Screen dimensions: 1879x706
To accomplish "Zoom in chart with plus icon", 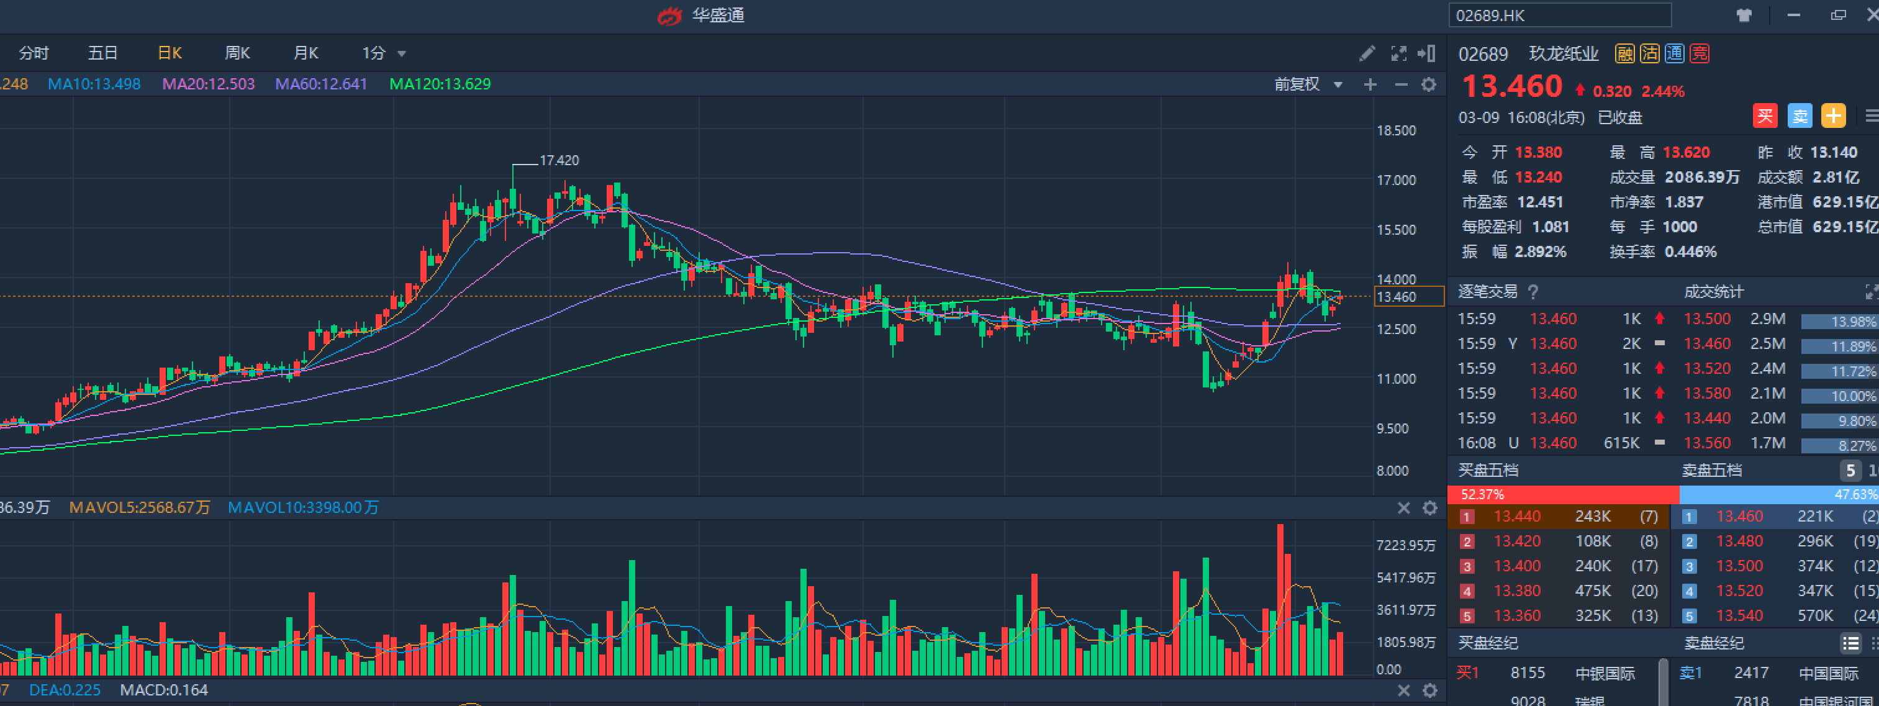I will tap(1370, 84).
